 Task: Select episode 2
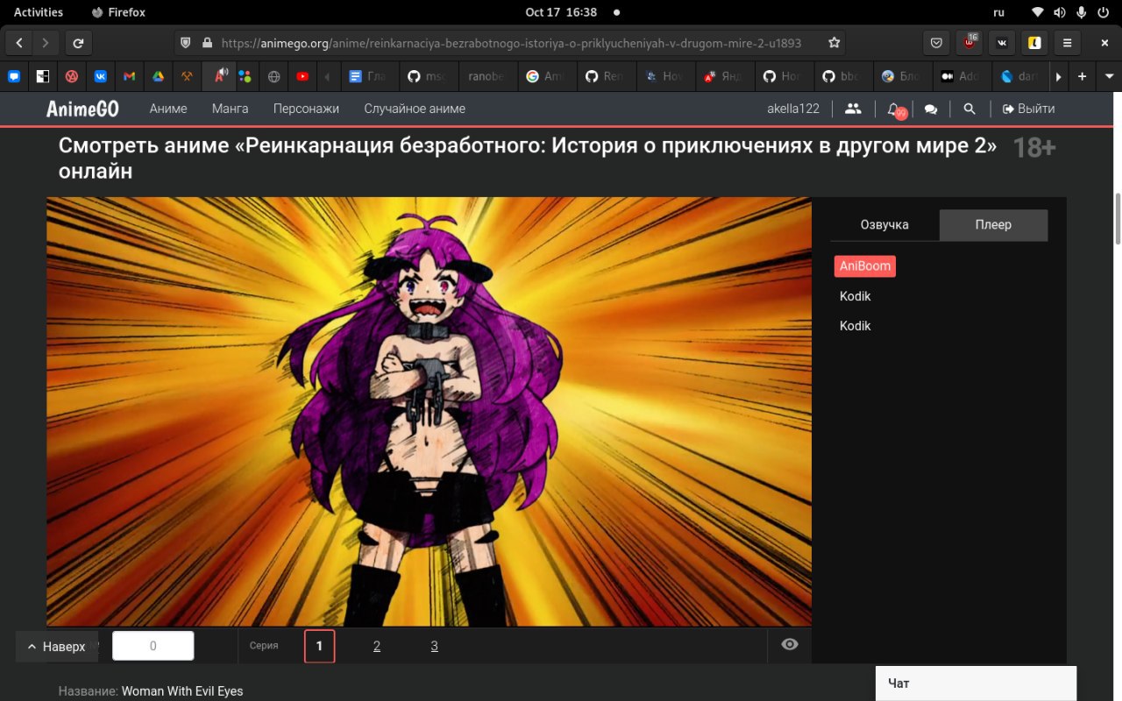click(x=377, y=646)
